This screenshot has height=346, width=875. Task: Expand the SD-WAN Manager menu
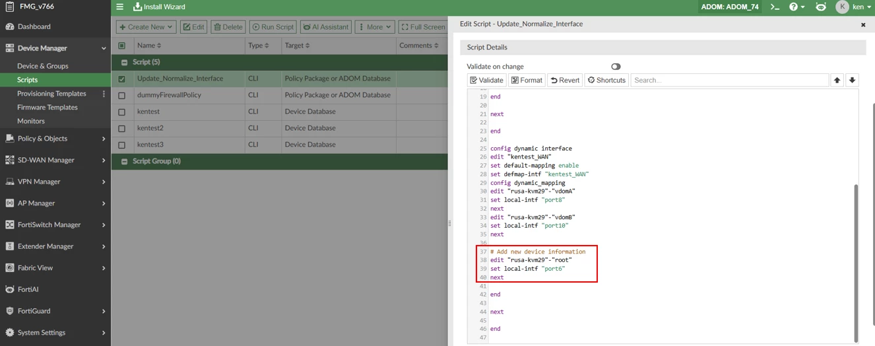(104, 160)
